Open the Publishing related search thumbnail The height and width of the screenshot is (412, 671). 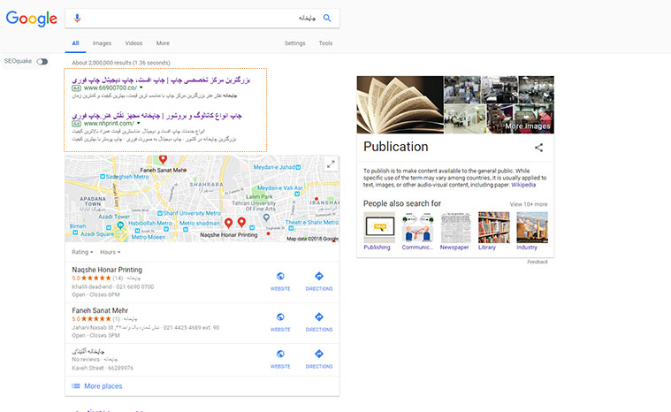pos(379,227)
